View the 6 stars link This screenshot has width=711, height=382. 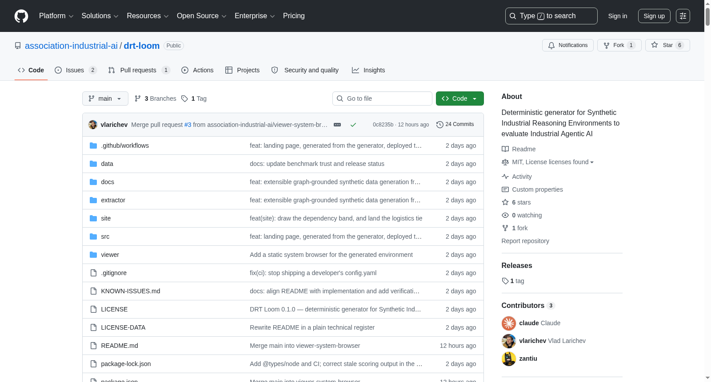click(x=516, y=202)
